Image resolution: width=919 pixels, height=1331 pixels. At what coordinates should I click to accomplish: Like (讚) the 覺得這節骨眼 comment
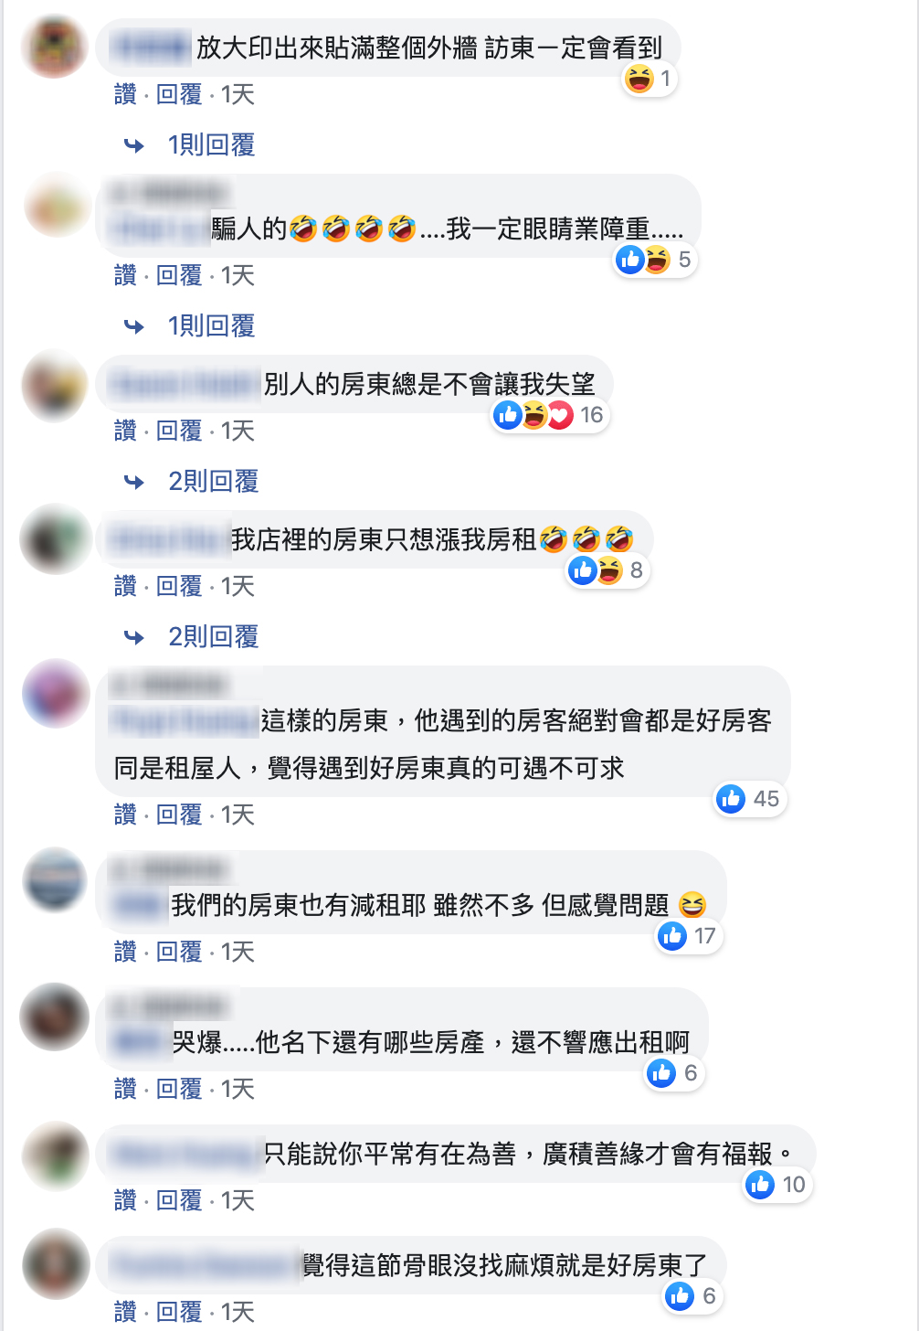(x=125, y=1312)
